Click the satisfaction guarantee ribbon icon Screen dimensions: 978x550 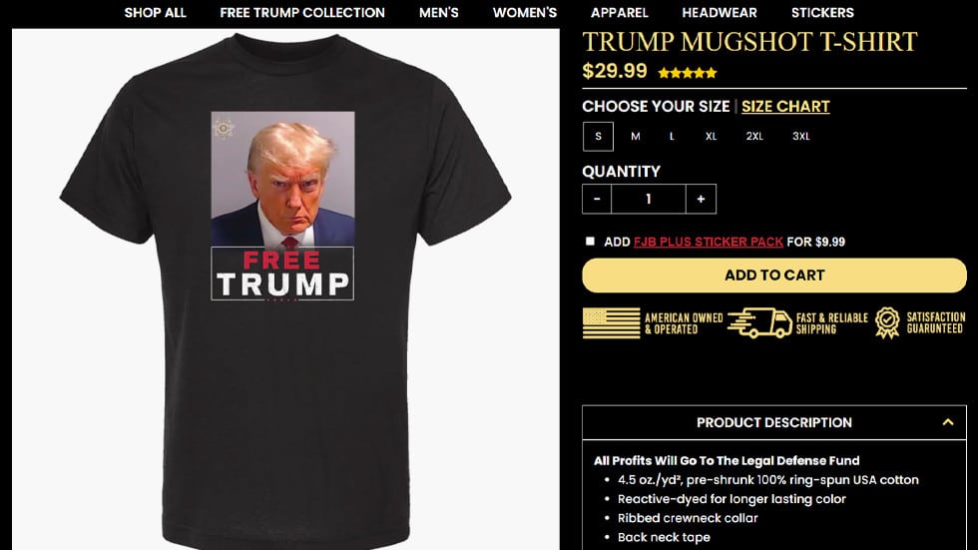tap(887, 323)
